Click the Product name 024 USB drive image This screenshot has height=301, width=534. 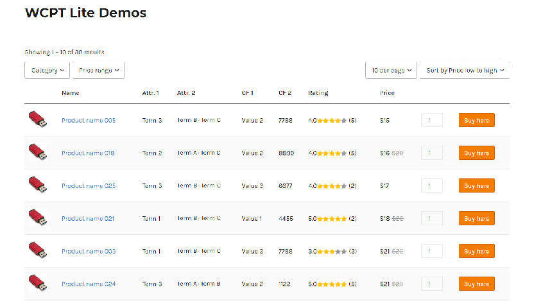coord(38,283)
